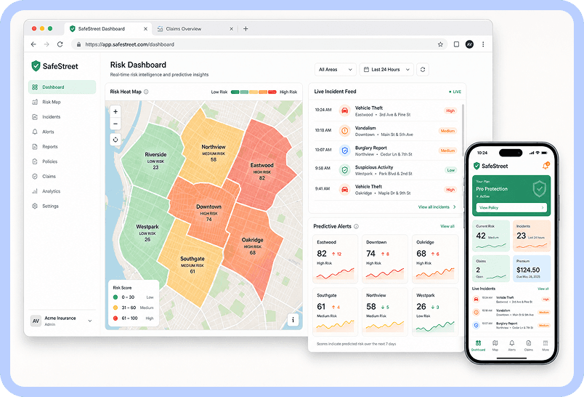Open Settings in the sidebar
This screenshot has width=584, height=397.
[x=62, y=206]
